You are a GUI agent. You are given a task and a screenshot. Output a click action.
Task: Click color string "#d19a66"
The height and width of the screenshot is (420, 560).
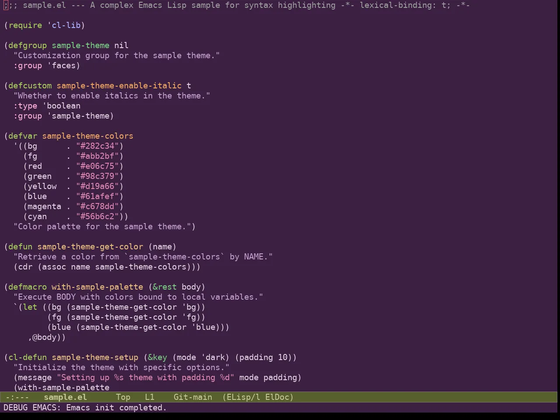pyautogui.click(x=98, y=186)
